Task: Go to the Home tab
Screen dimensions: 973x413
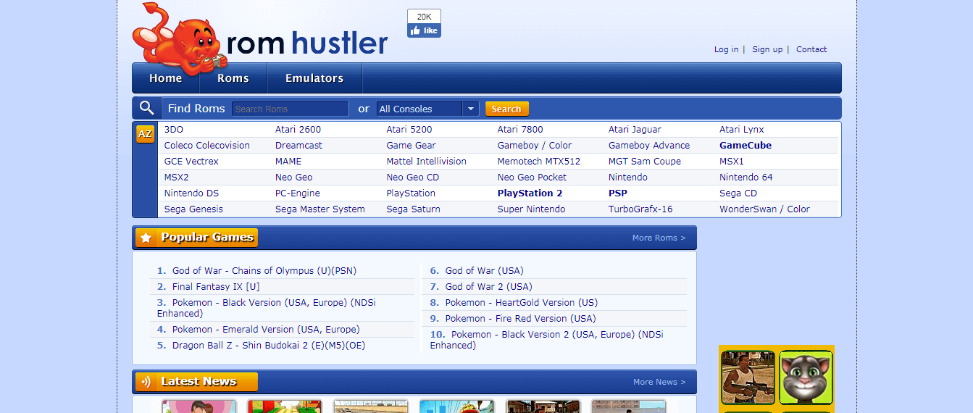Action: pyautogui.click(x=166, y=78)
